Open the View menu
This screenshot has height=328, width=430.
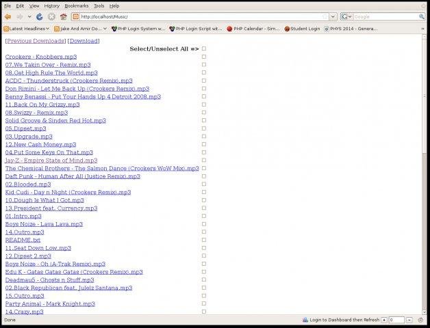point(34,5)
